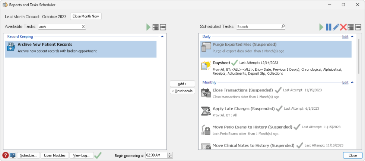This screenshot has width=365, height=161.
Task: Click the Add button
Action: (x=182, y=84)
